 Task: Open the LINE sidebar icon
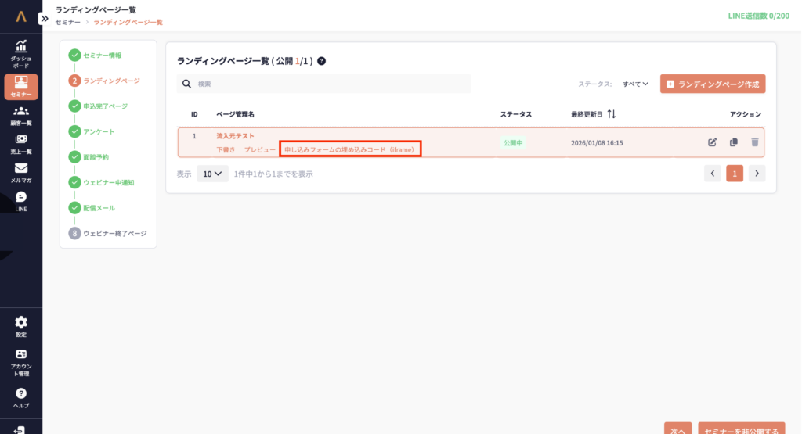[x=21, y=201]
